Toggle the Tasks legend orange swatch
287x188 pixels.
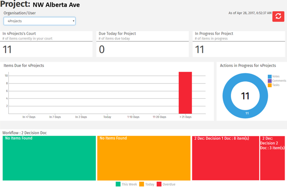[270, 85]
